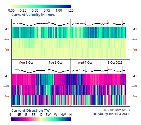Click the left LAT label of velocity chart

tap(6, 29)
